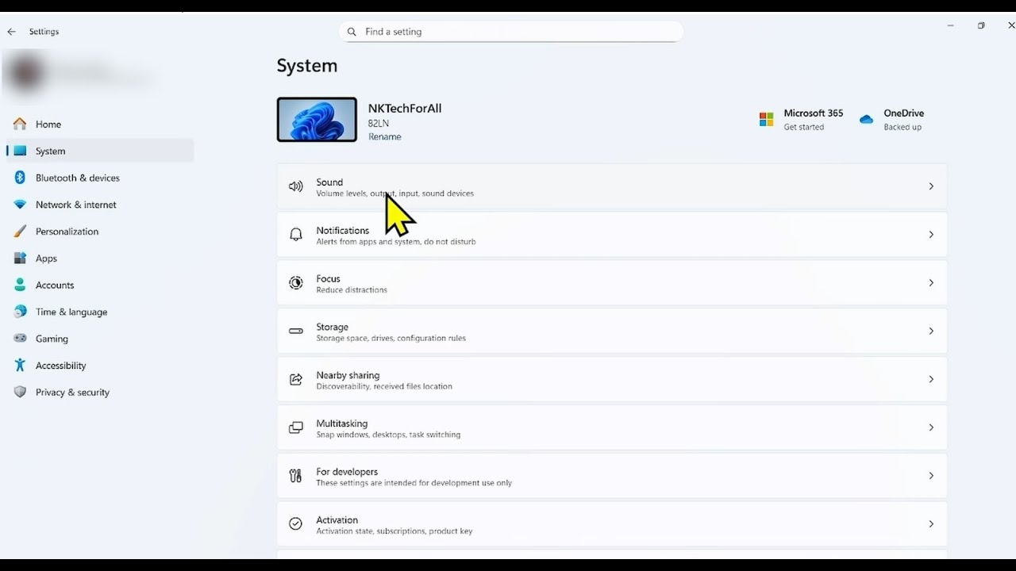The width and height of the screenshot is (1016, 571).
Task: Click the Focus icon
Action: [x=296, y=283]
